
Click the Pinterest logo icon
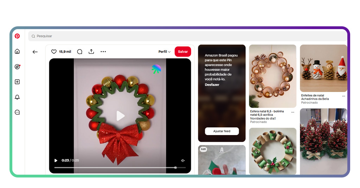click(x=17, y=36)
